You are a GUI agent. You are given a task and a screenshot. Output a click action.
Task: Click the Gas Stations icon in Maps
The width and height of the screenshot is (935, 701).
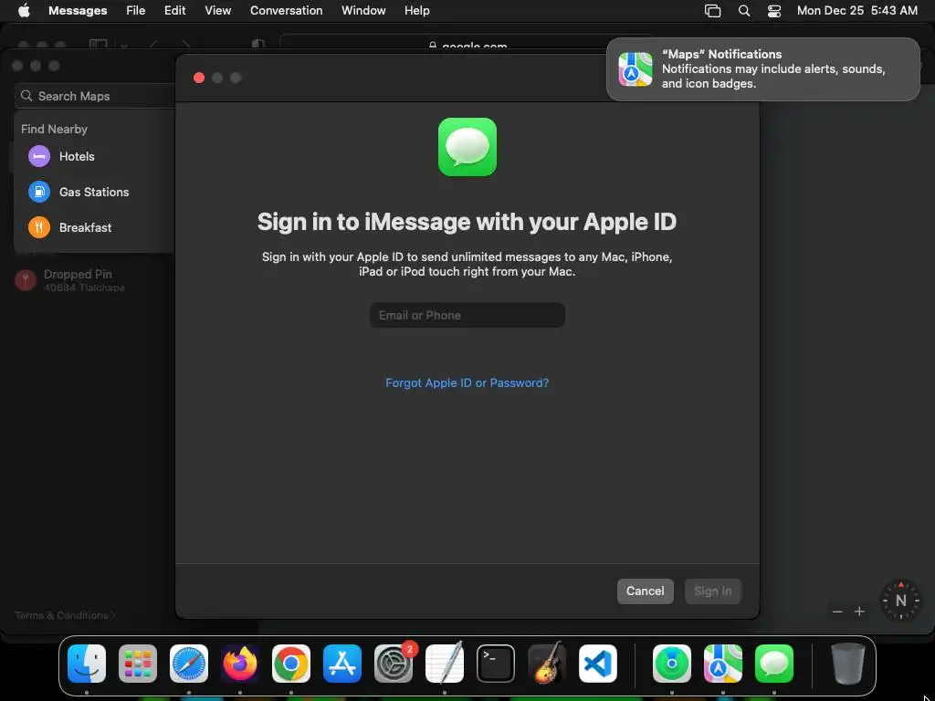[x=39, y=192]
